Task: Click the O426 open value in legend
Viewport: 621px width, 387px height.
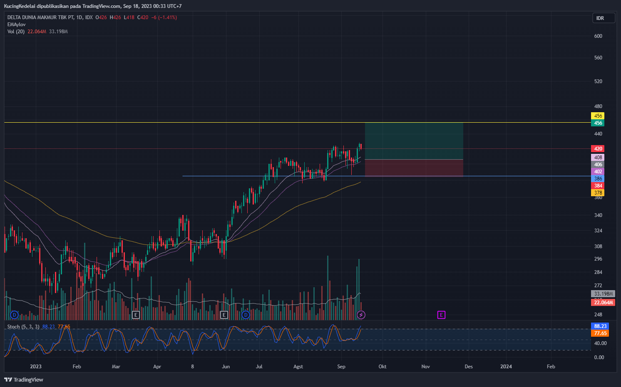Action: pos(101,17)
